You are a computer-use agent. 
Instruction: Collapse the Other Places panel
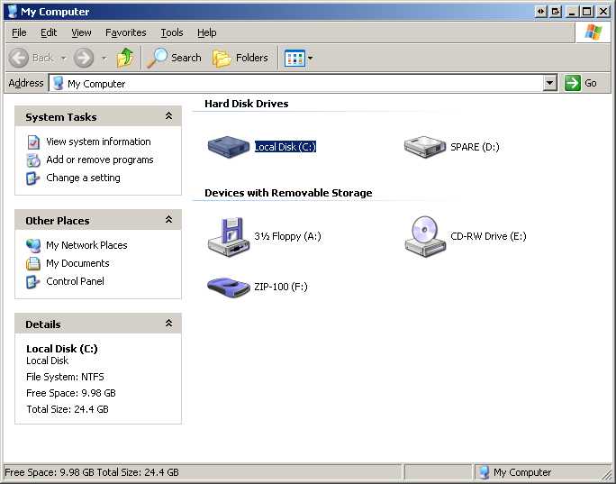168,219
